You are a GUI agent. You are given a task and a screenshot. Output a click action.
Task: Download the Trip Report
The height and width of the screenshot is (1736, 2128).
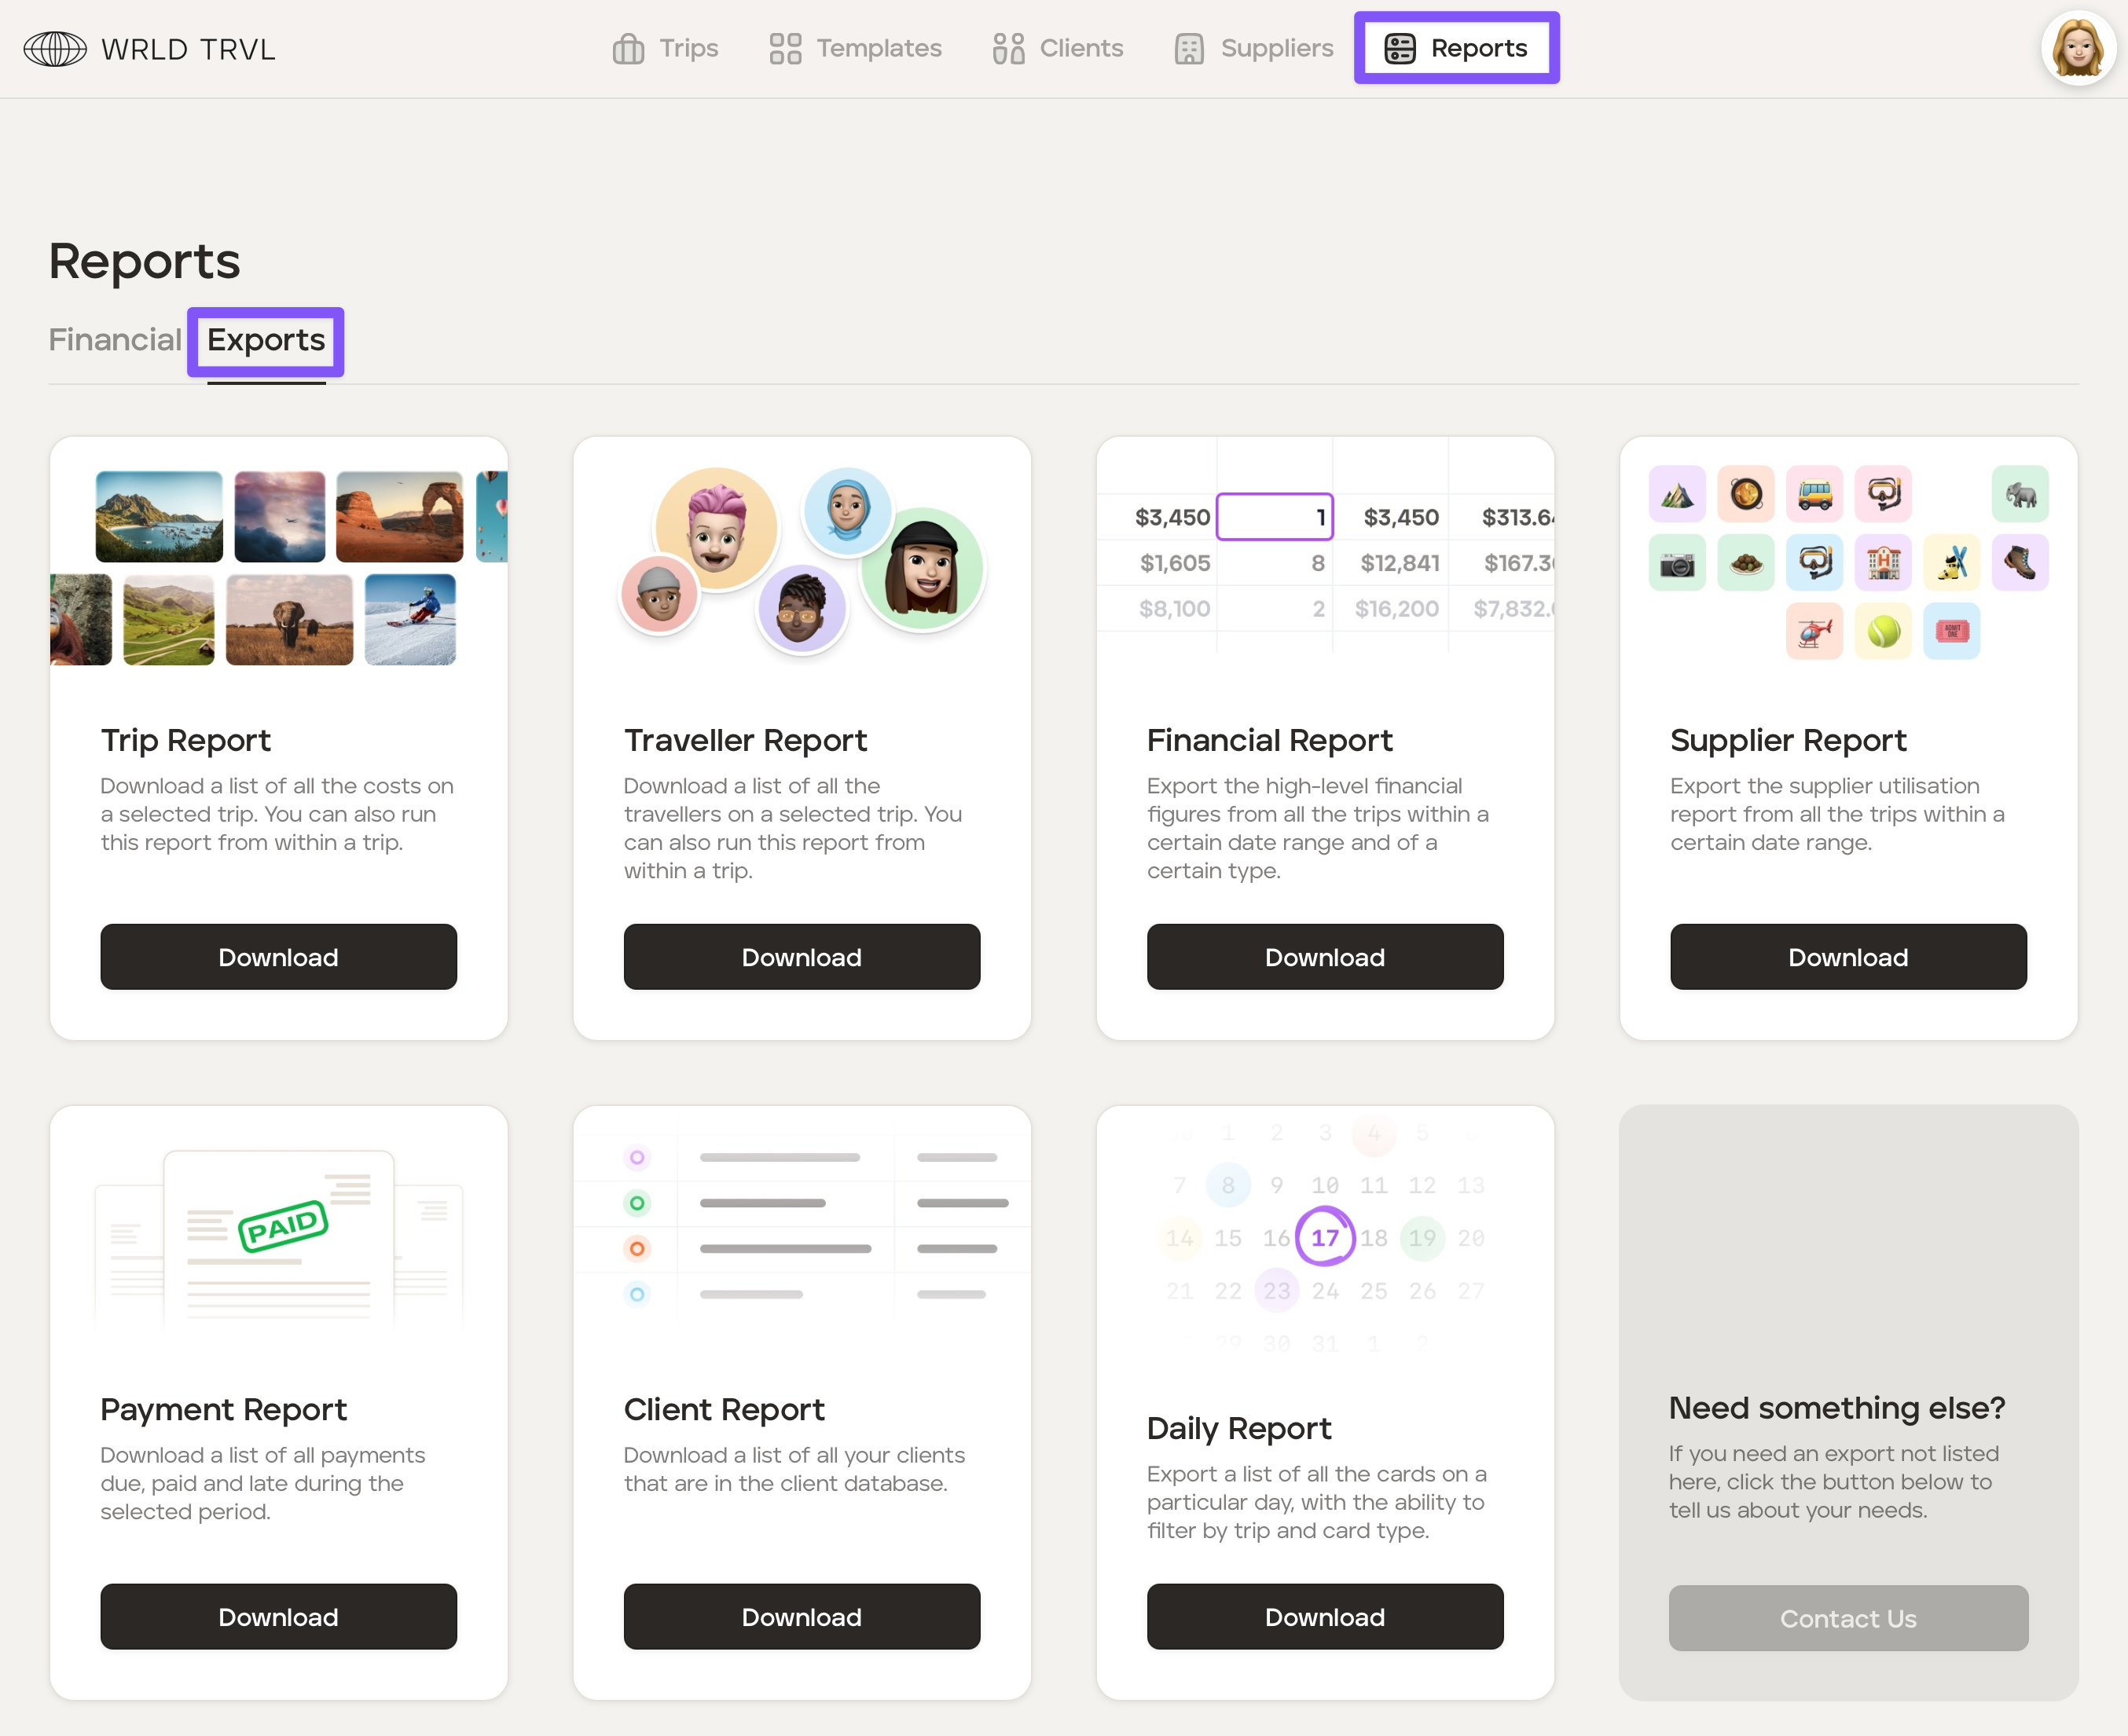pyautogui.click(x=278, y=957)
